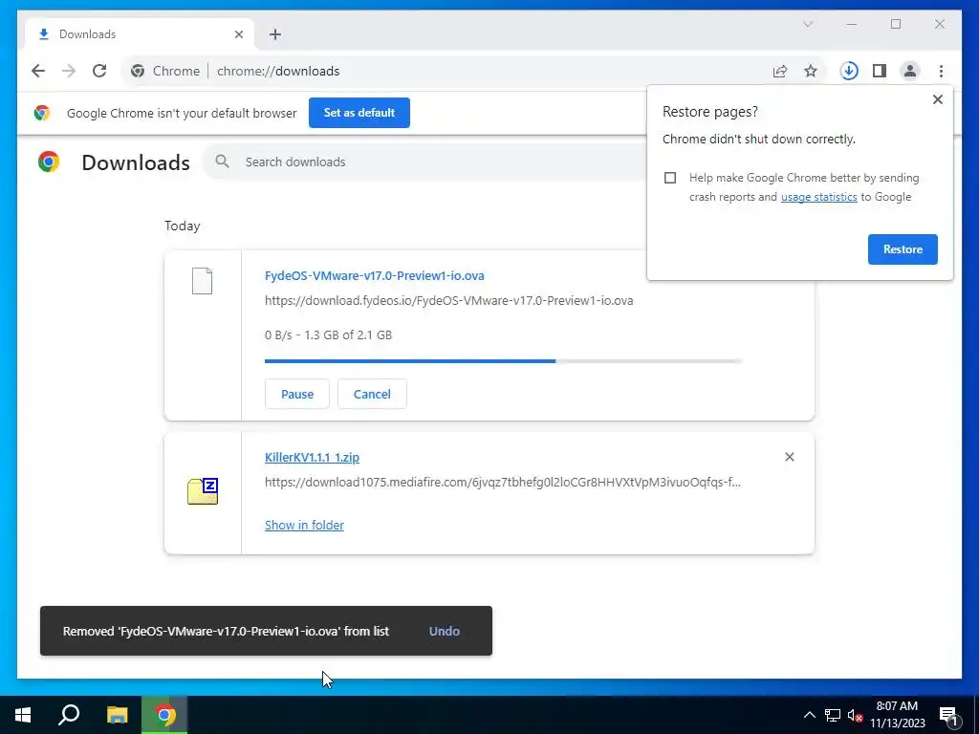The image size is (979, 734).
Task: Bookmark this tab with the star icon
Action: tap(811, 71)
